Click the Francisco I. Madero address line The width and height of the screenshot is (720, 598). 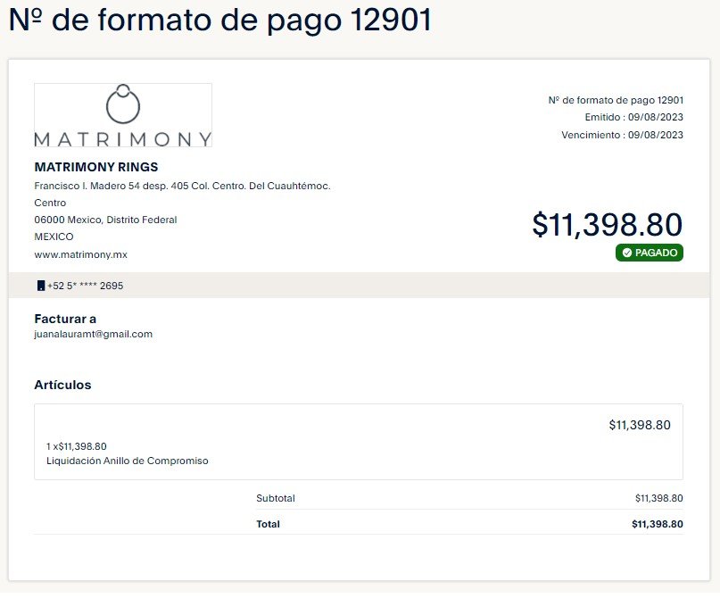[x=182, y=186]
